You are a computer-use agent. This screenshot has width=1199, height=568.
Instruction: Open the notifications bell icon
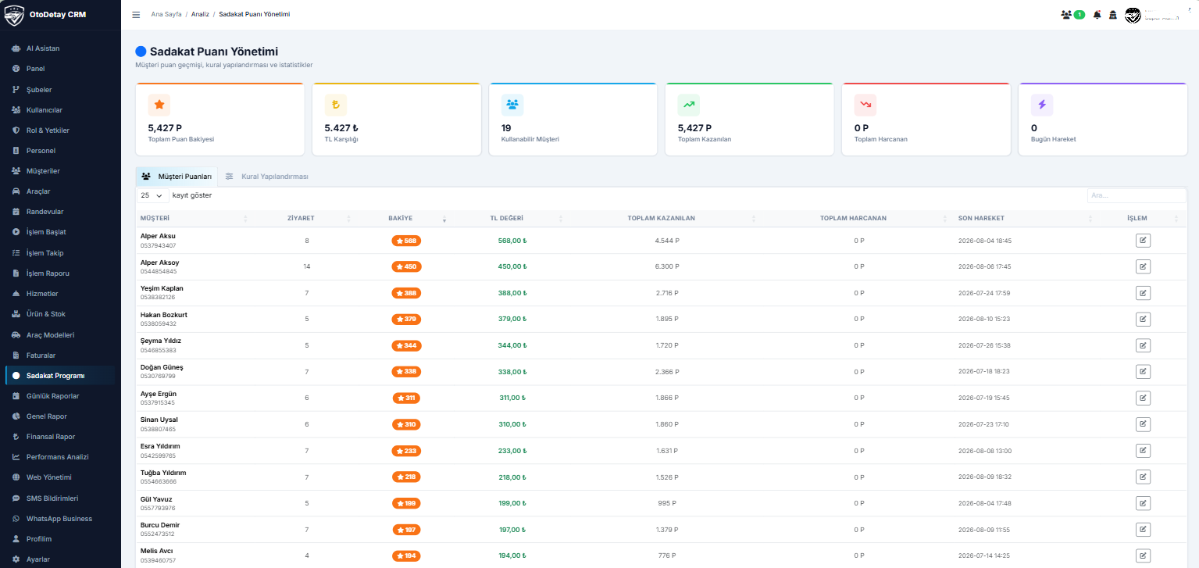(1097, 15)
